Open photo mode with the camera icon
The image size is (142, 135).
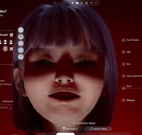(x=77, y=3)
